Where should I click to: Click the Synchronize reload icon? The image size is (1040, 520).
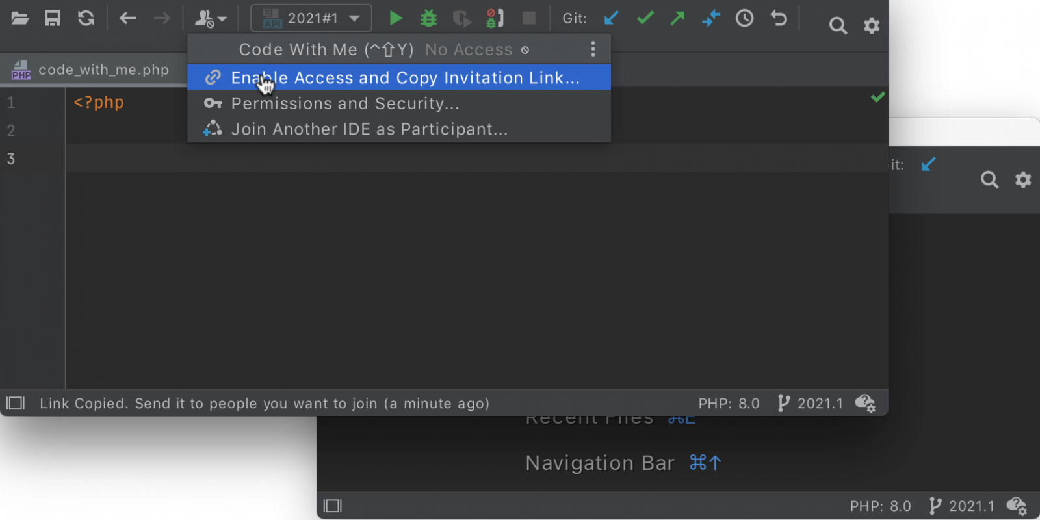86,18
